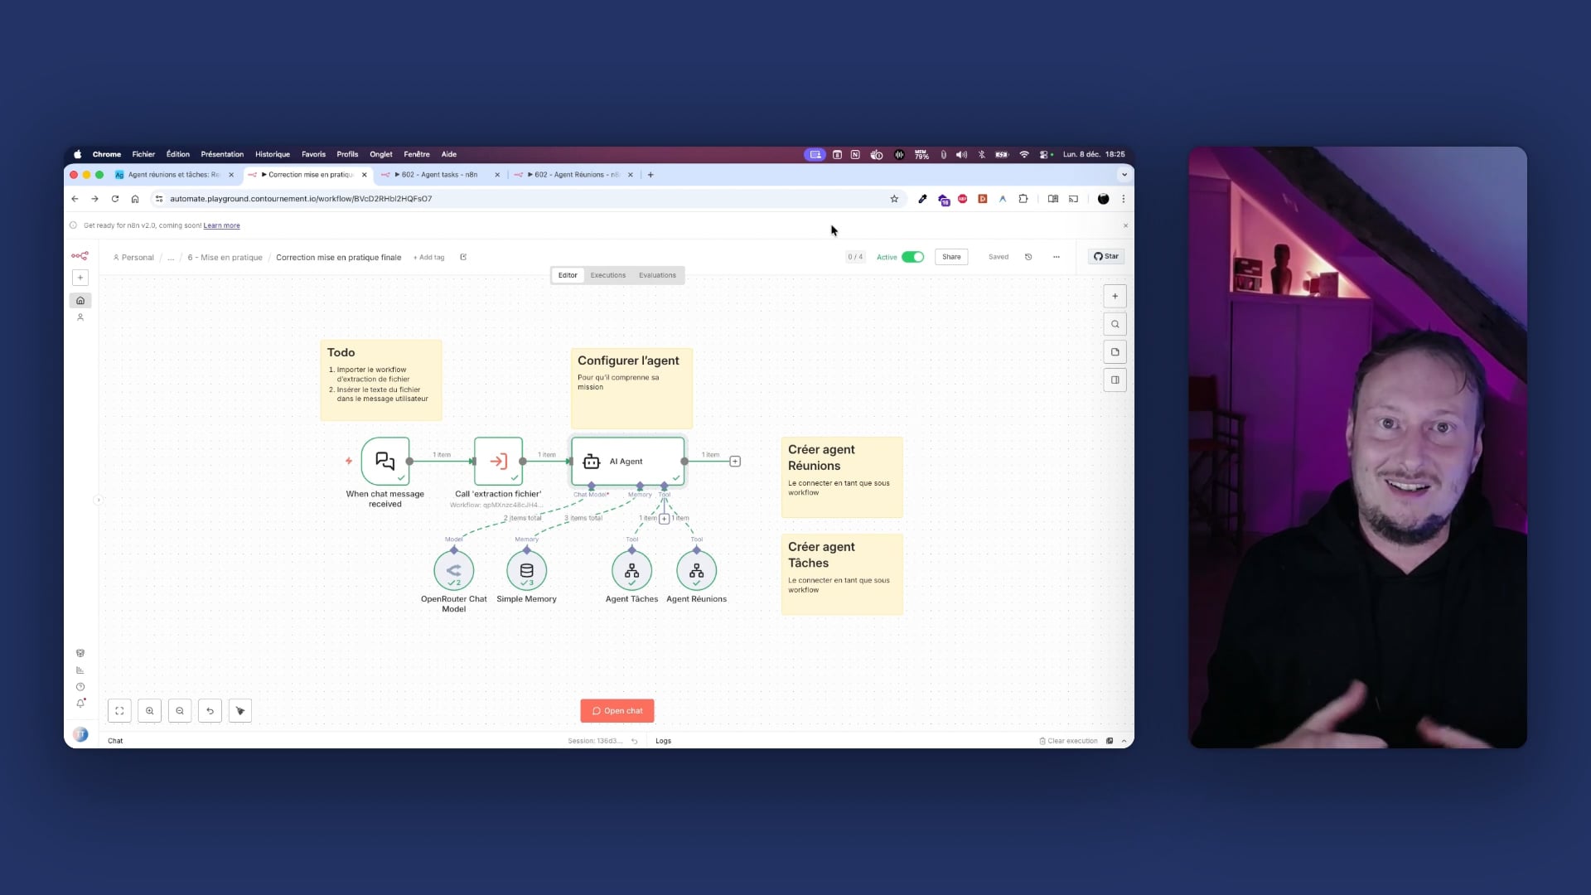Screen dimensions: 1591x895
Task: Switch to the Executions tab
Action: coord(607,275)
